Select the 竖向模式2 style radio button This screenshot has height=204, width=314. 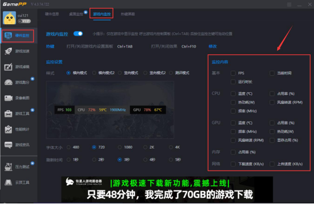(x=146, y=73)
